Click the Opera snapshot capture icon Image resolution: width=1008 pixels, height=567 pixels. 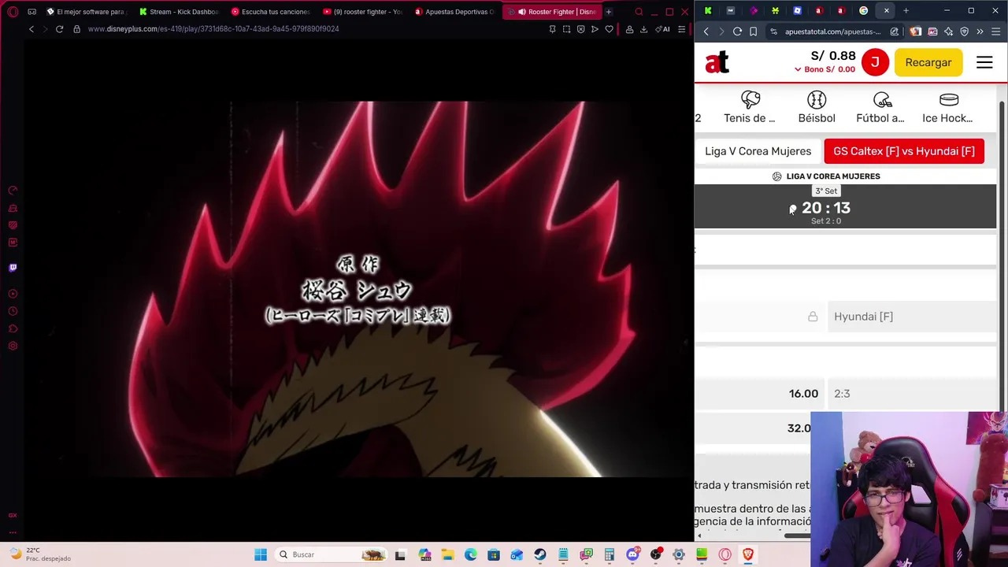point(566,29)
